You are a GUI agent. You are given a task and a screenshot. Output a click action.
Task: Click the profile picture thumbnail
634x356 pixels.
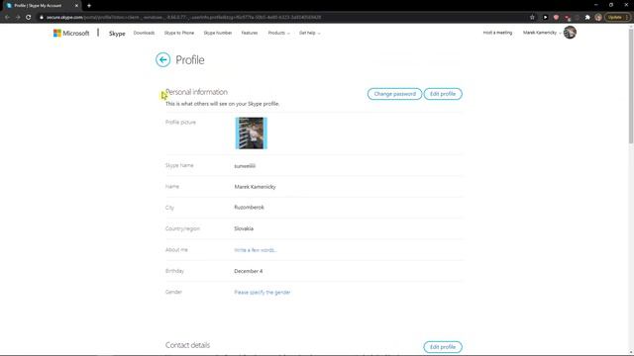251,133
